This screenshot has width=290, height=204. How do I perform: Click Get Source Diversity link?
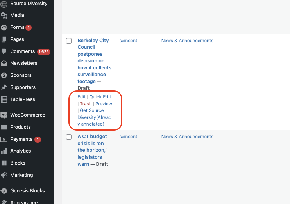click(92, 111)
